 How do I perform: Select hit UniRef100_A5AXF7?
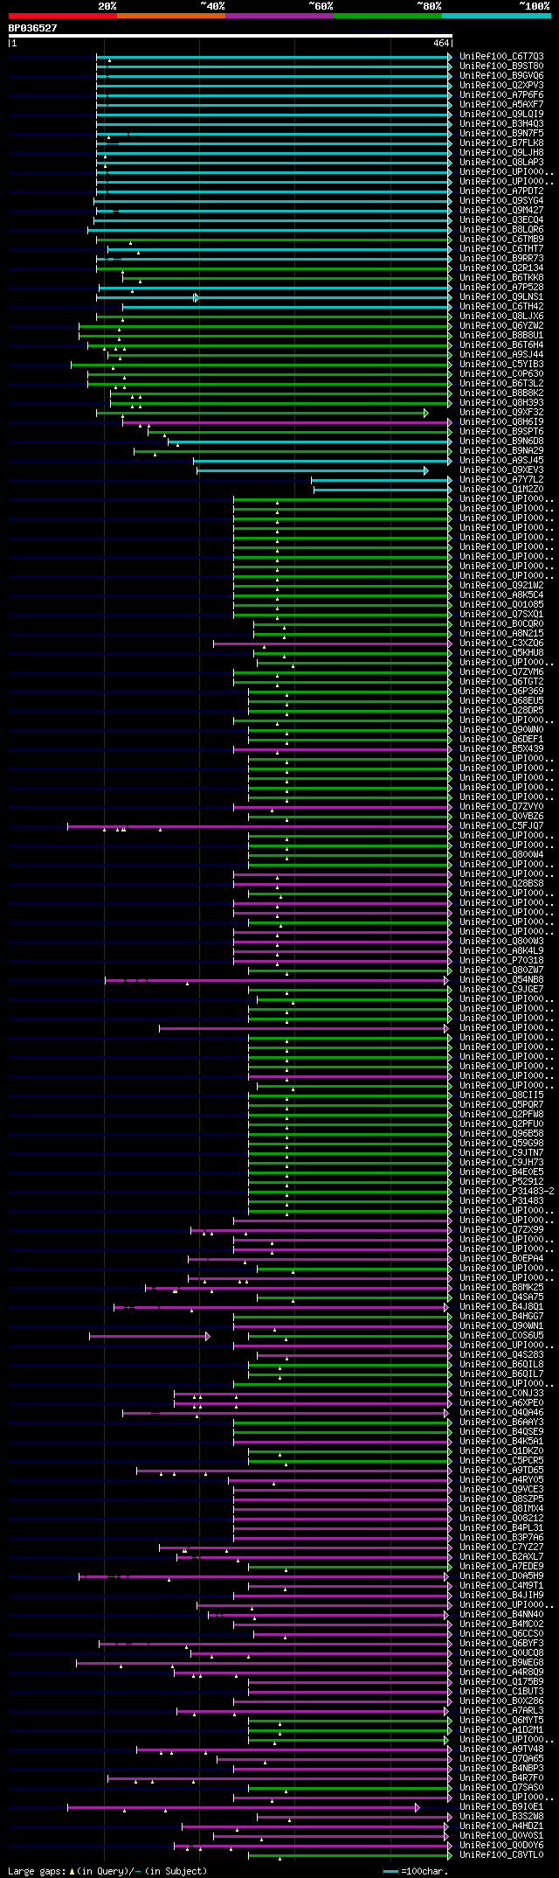coord(501,105)
